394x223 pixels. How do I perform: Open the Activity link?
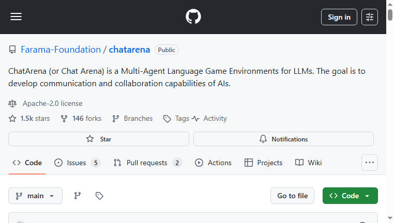click(215, 118)
